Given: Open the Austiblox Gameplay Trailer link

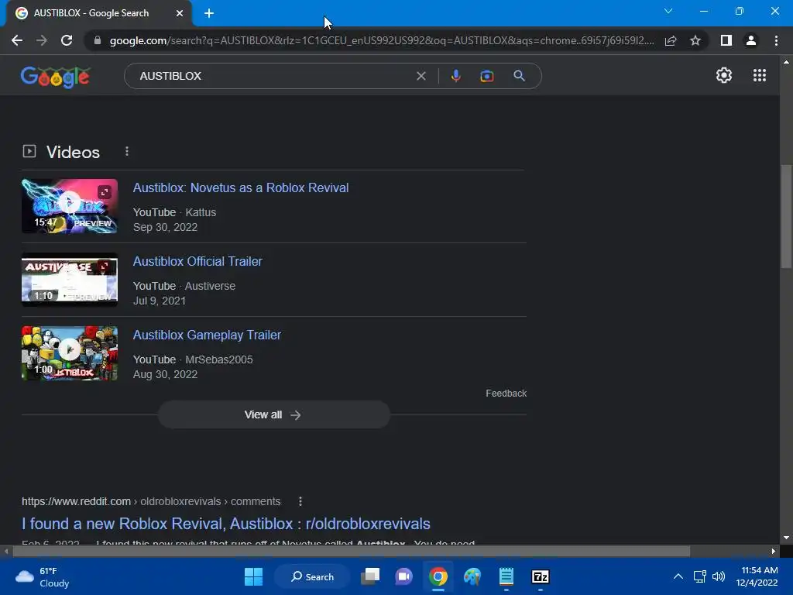Looking at the screenshot, I should 207,335.
